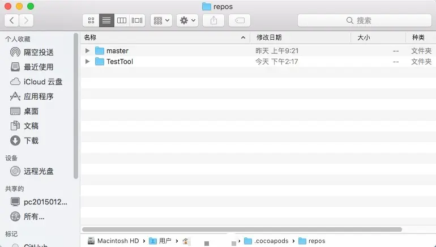Screen dimensions: 436x247
Task: Switch to list view
Action: [x=106, y=20]
